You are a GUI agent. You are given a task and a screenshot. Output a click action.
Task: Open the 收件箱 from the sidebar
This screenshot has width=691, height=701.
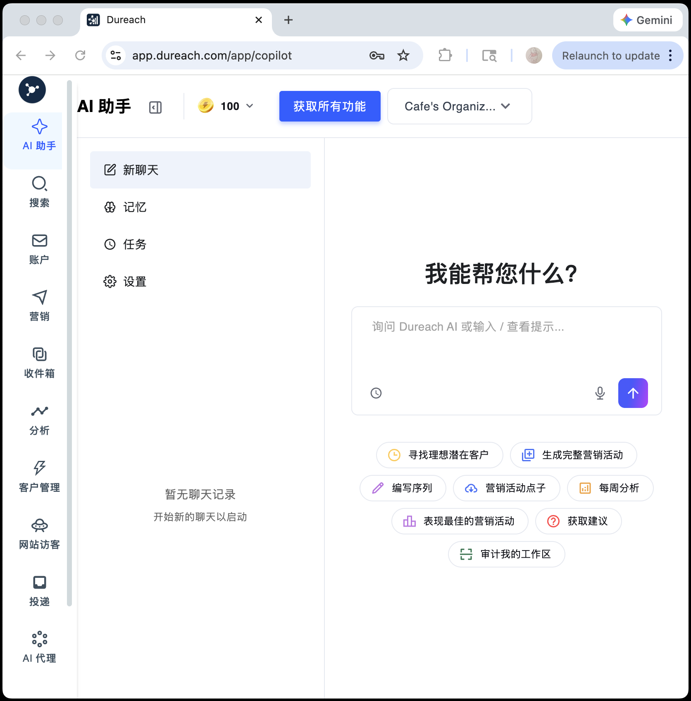pyautogui.click(x=39, y=362)
